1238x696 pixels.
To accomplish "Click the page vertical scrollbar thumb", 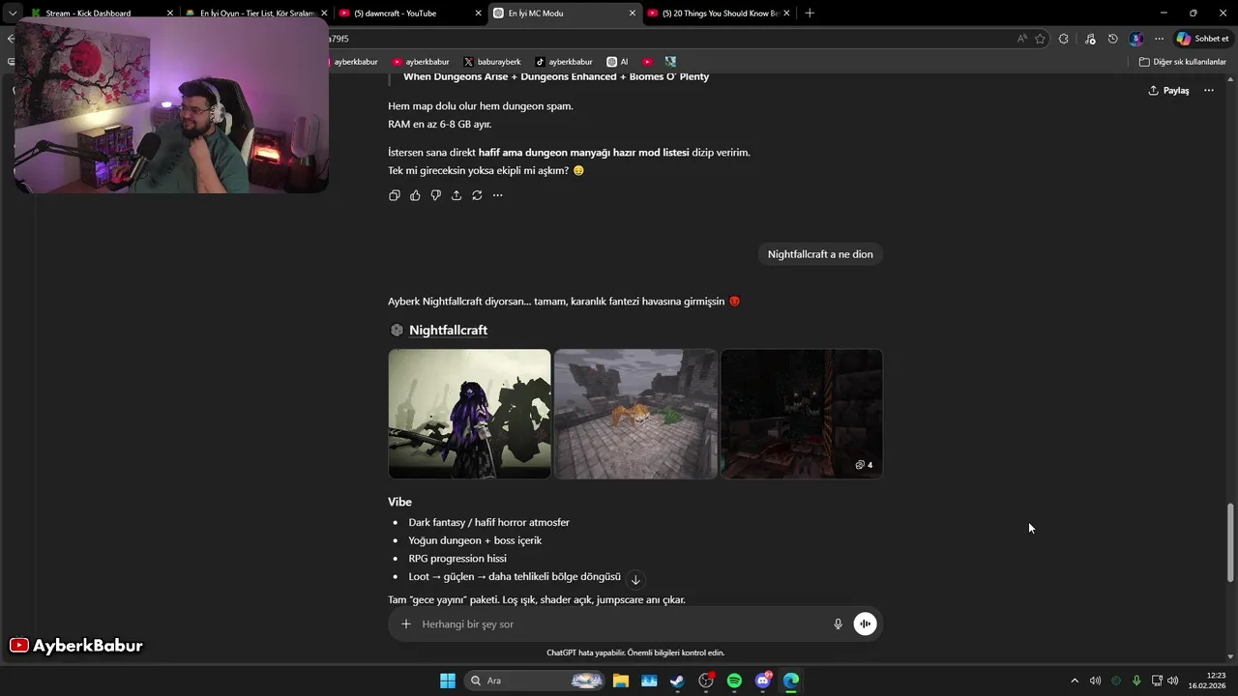I will click(x=1230, y=541).
